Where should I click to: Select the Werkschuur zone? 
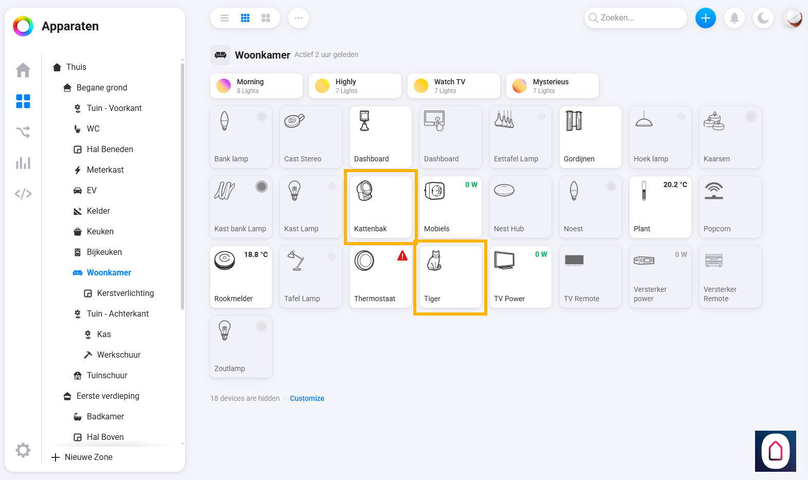(119, 355)
